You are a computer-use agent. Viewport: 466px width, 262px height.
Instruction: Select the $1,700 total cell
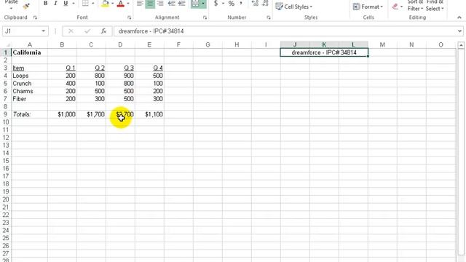pos(91,114)
